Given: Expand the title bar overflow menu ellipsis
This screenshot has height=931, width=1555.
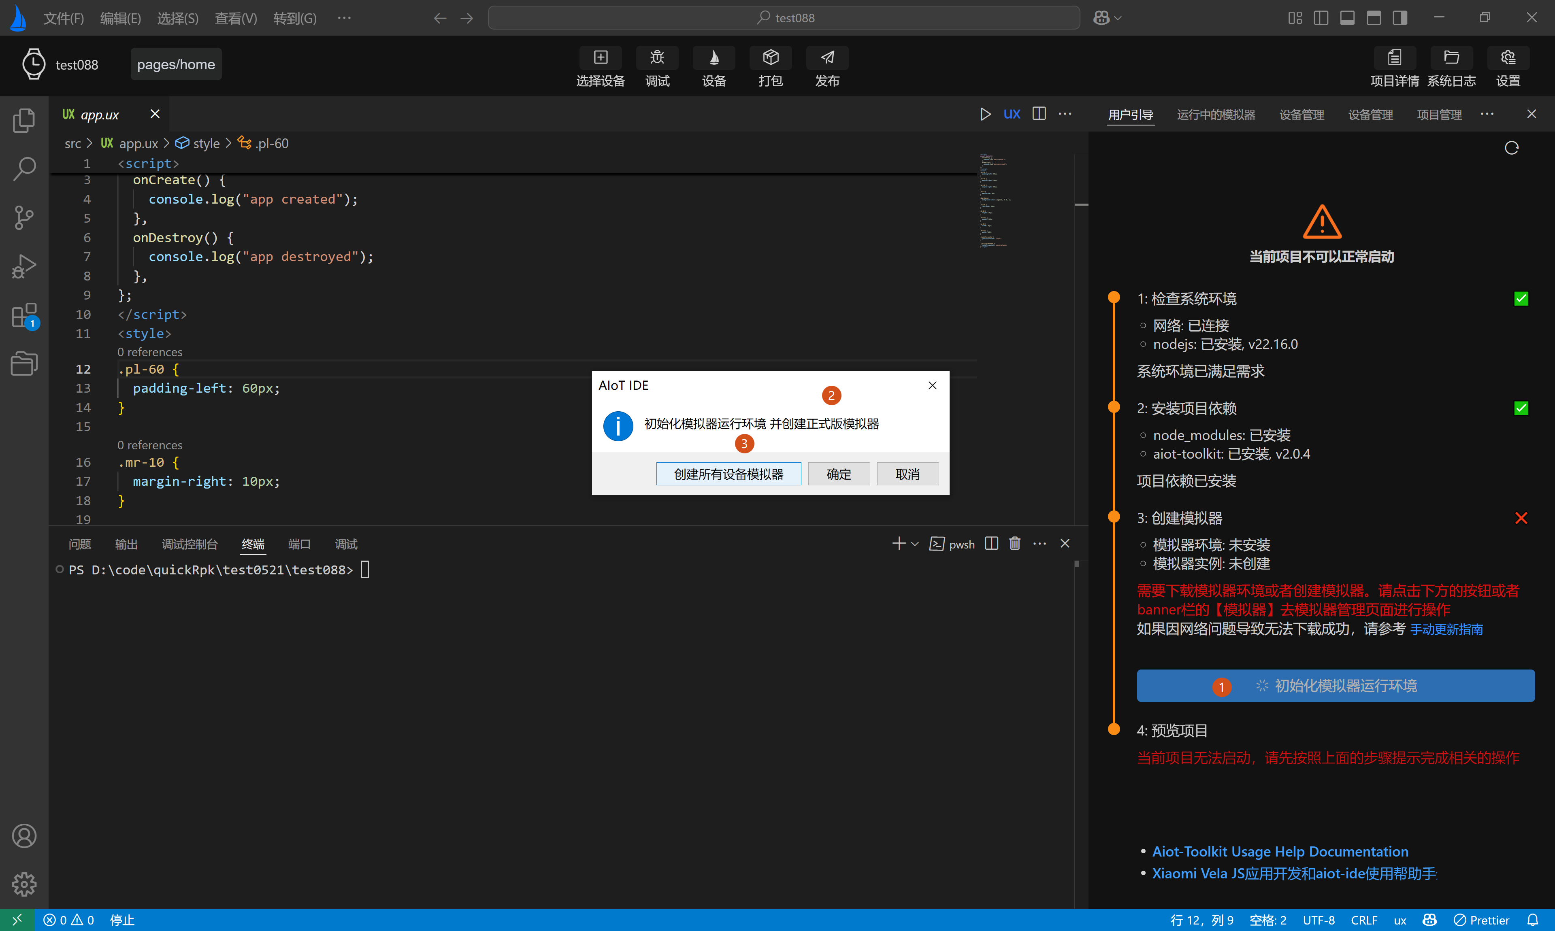Looking at the screenshot, I should 344,17.
